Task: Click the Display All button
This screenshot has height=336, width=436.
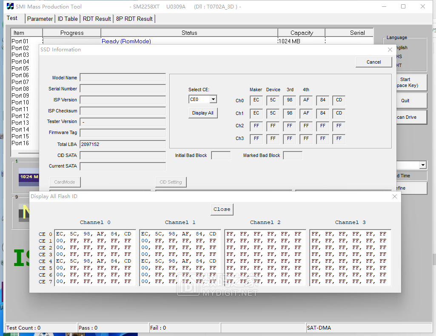Action: pyautogui.click(x=203, y=113)
